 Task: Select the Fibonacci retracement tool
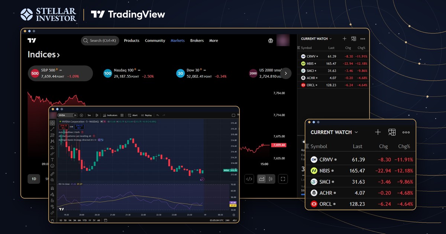[52, 135]
